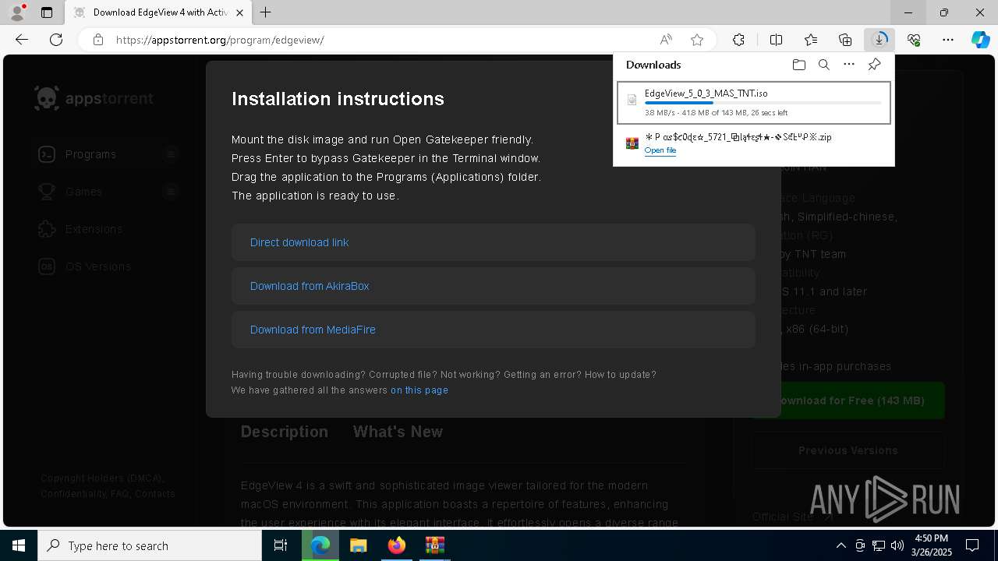Image resolution: width=998 pixels, height=561 pixels.
Task: Click taskbar search box
Action: [150, 545]
